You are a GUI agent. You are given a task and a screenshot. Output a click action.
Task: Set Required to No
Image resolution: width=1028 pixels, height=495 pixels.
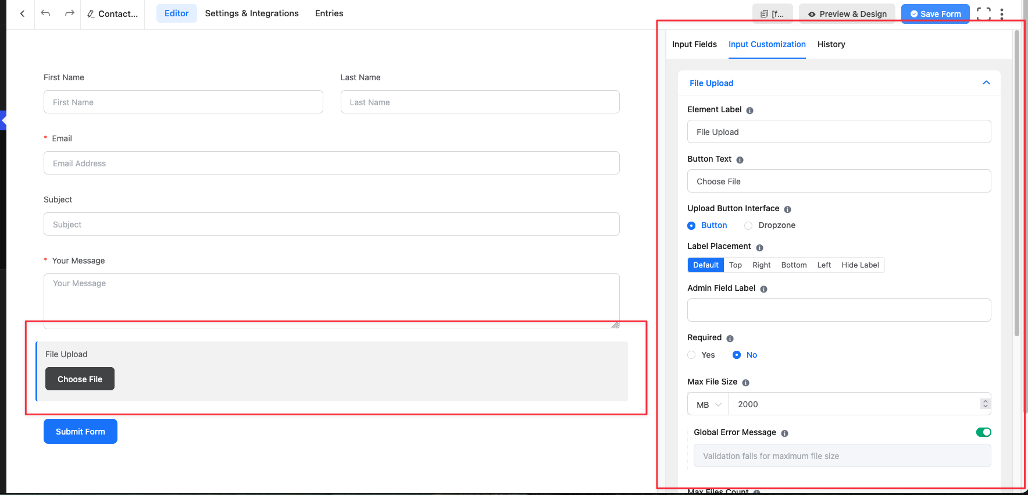point(745,355)
